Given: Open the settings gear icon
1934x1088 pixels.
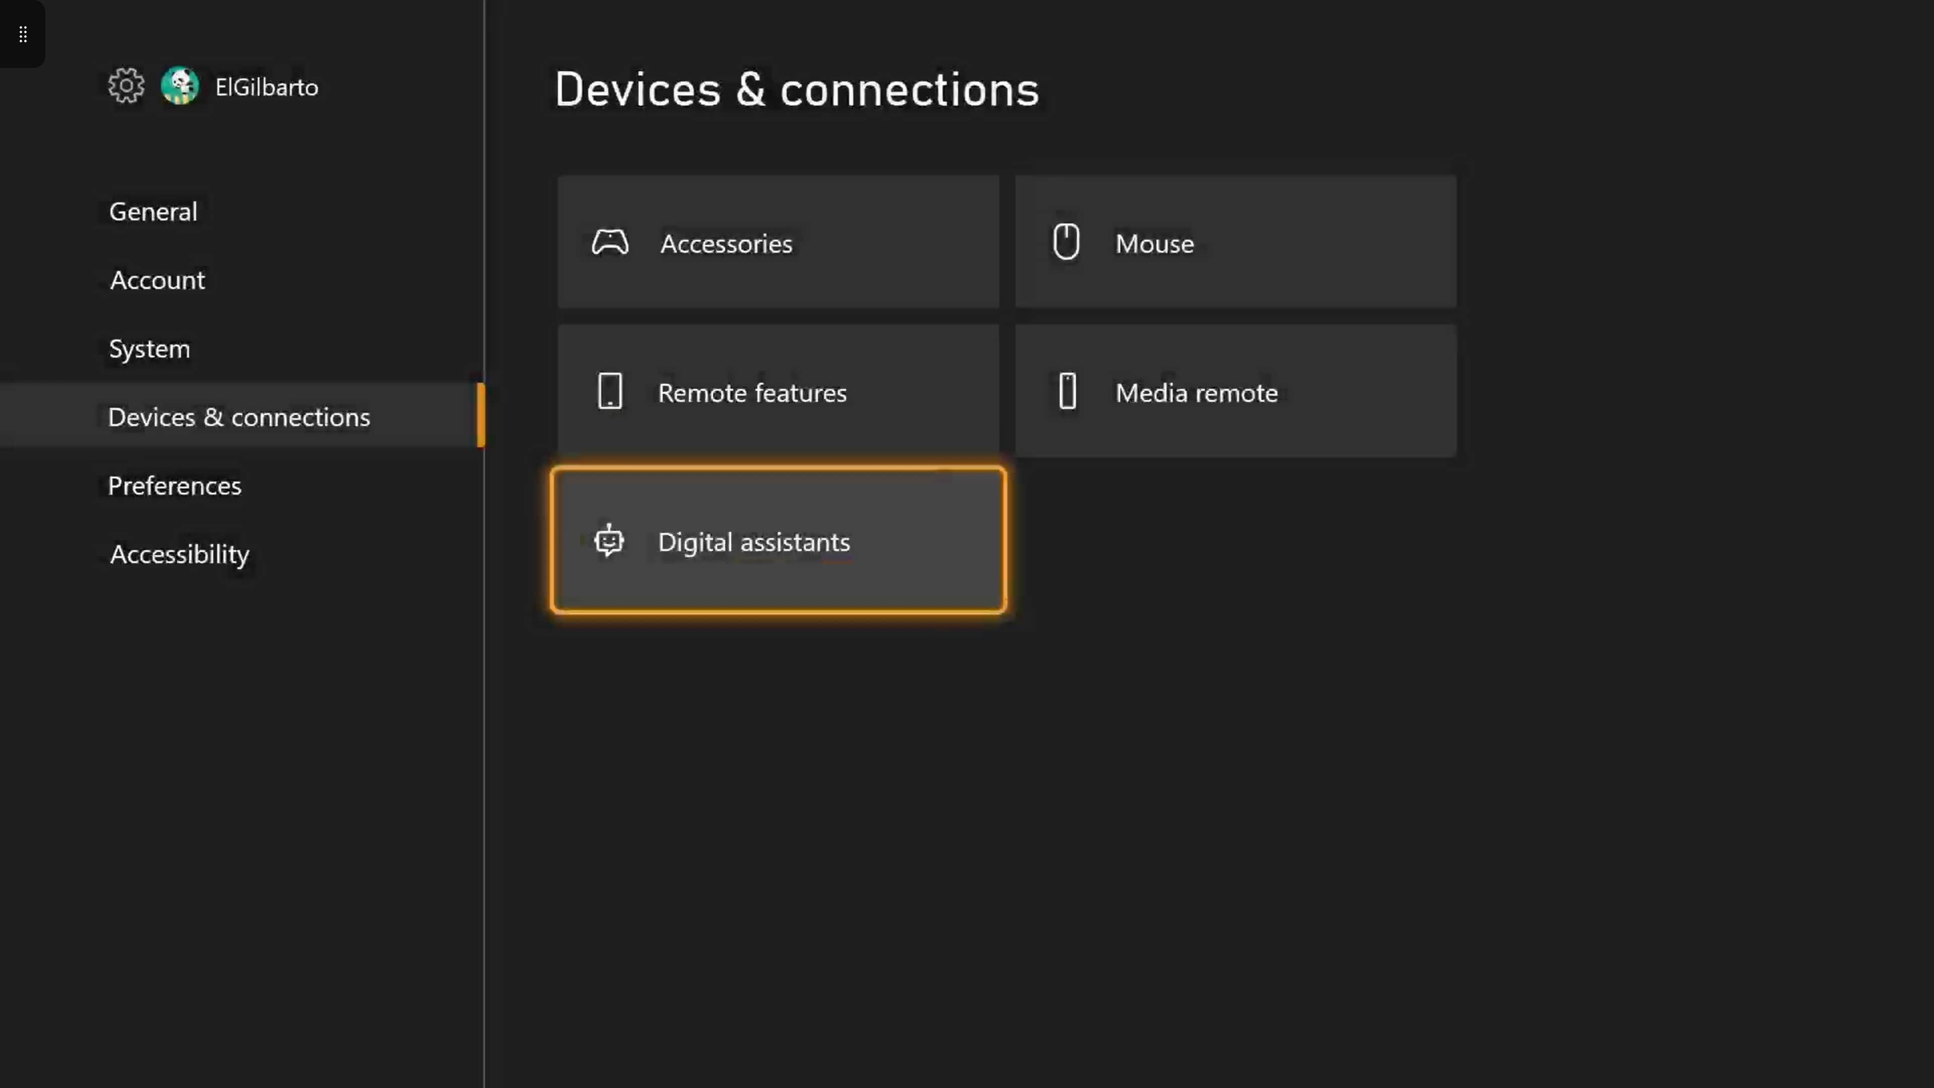Looking at the screenshot, I should [x=125, y=86].
